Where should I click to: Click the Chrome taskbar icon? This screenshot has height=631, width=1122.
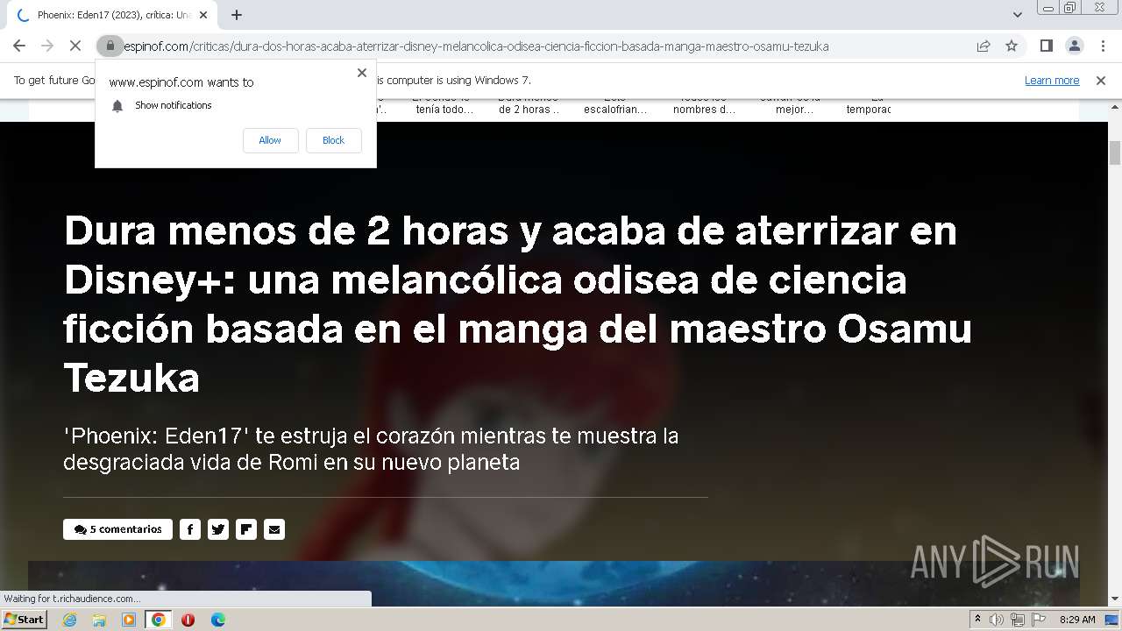click(x=159, y=620)
